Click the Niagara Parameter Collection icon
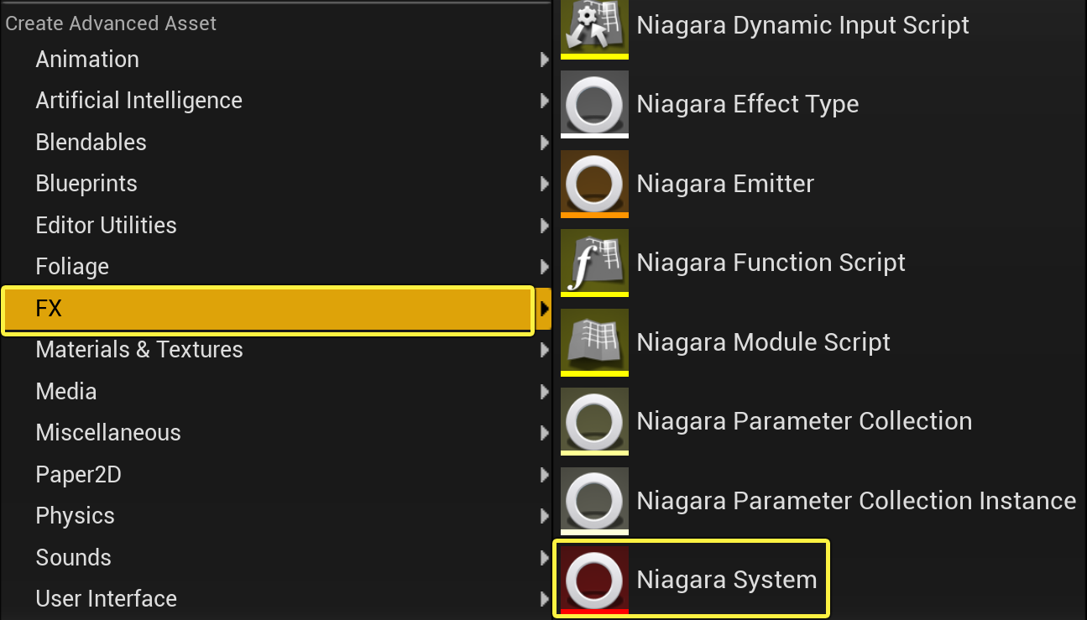The width and height of the screenshot is (1087, 620). tap(594, 421)
